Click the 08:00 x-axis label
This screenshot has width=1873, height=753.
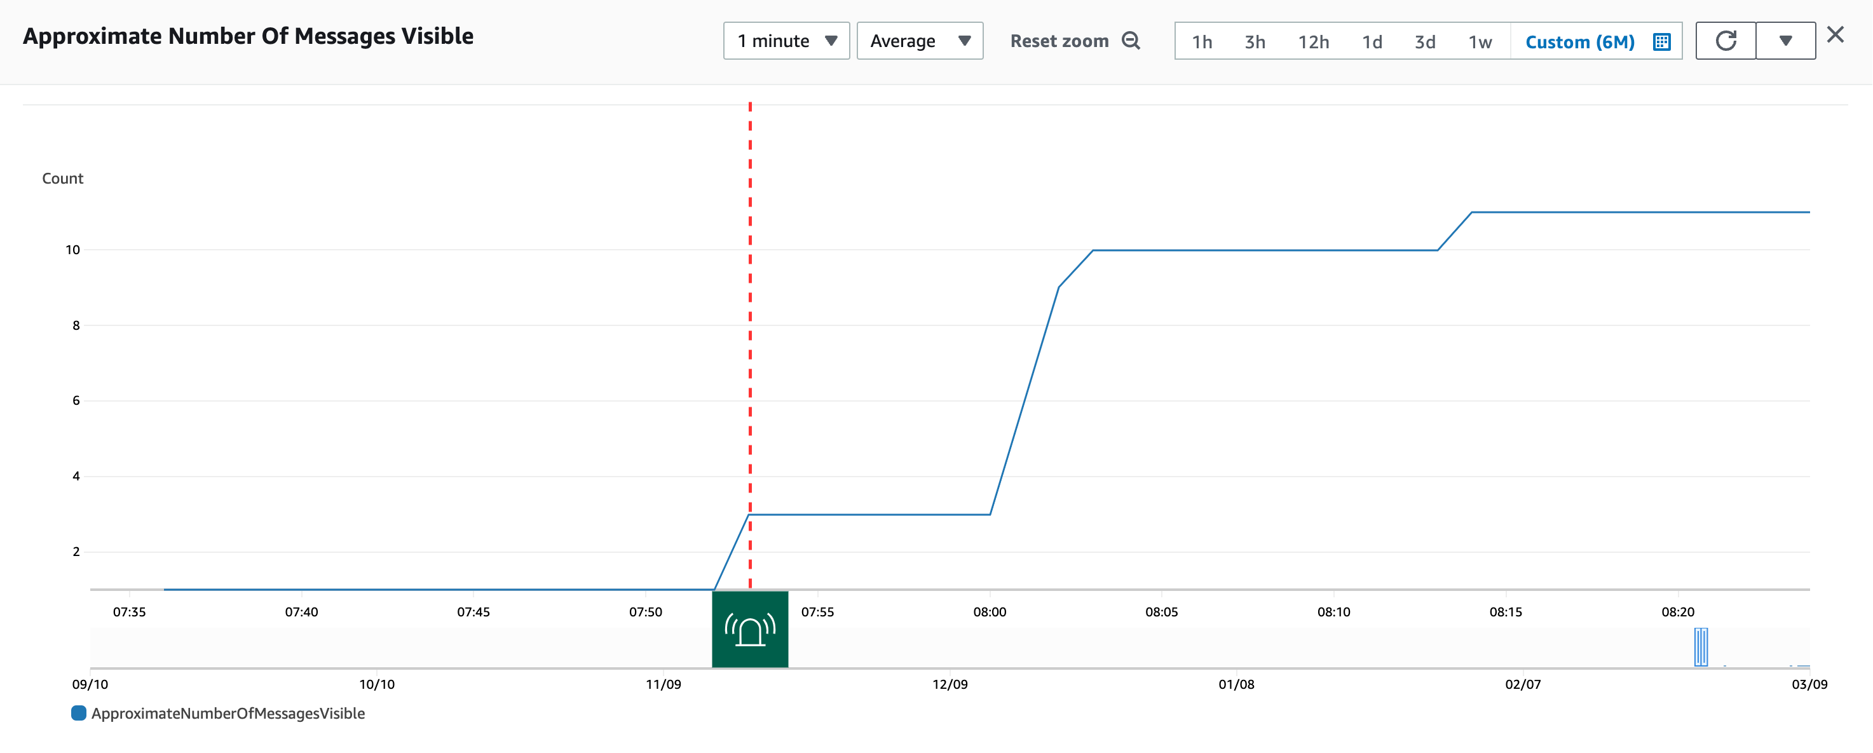click(x=990, y=612)
